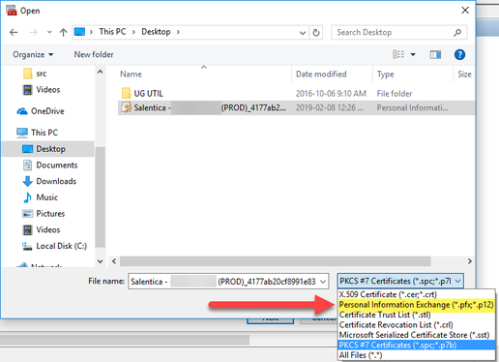Viewport: 499px width, 362px height.
Task: Click navigation pane scroll up arrow
Action: (101, 72)
